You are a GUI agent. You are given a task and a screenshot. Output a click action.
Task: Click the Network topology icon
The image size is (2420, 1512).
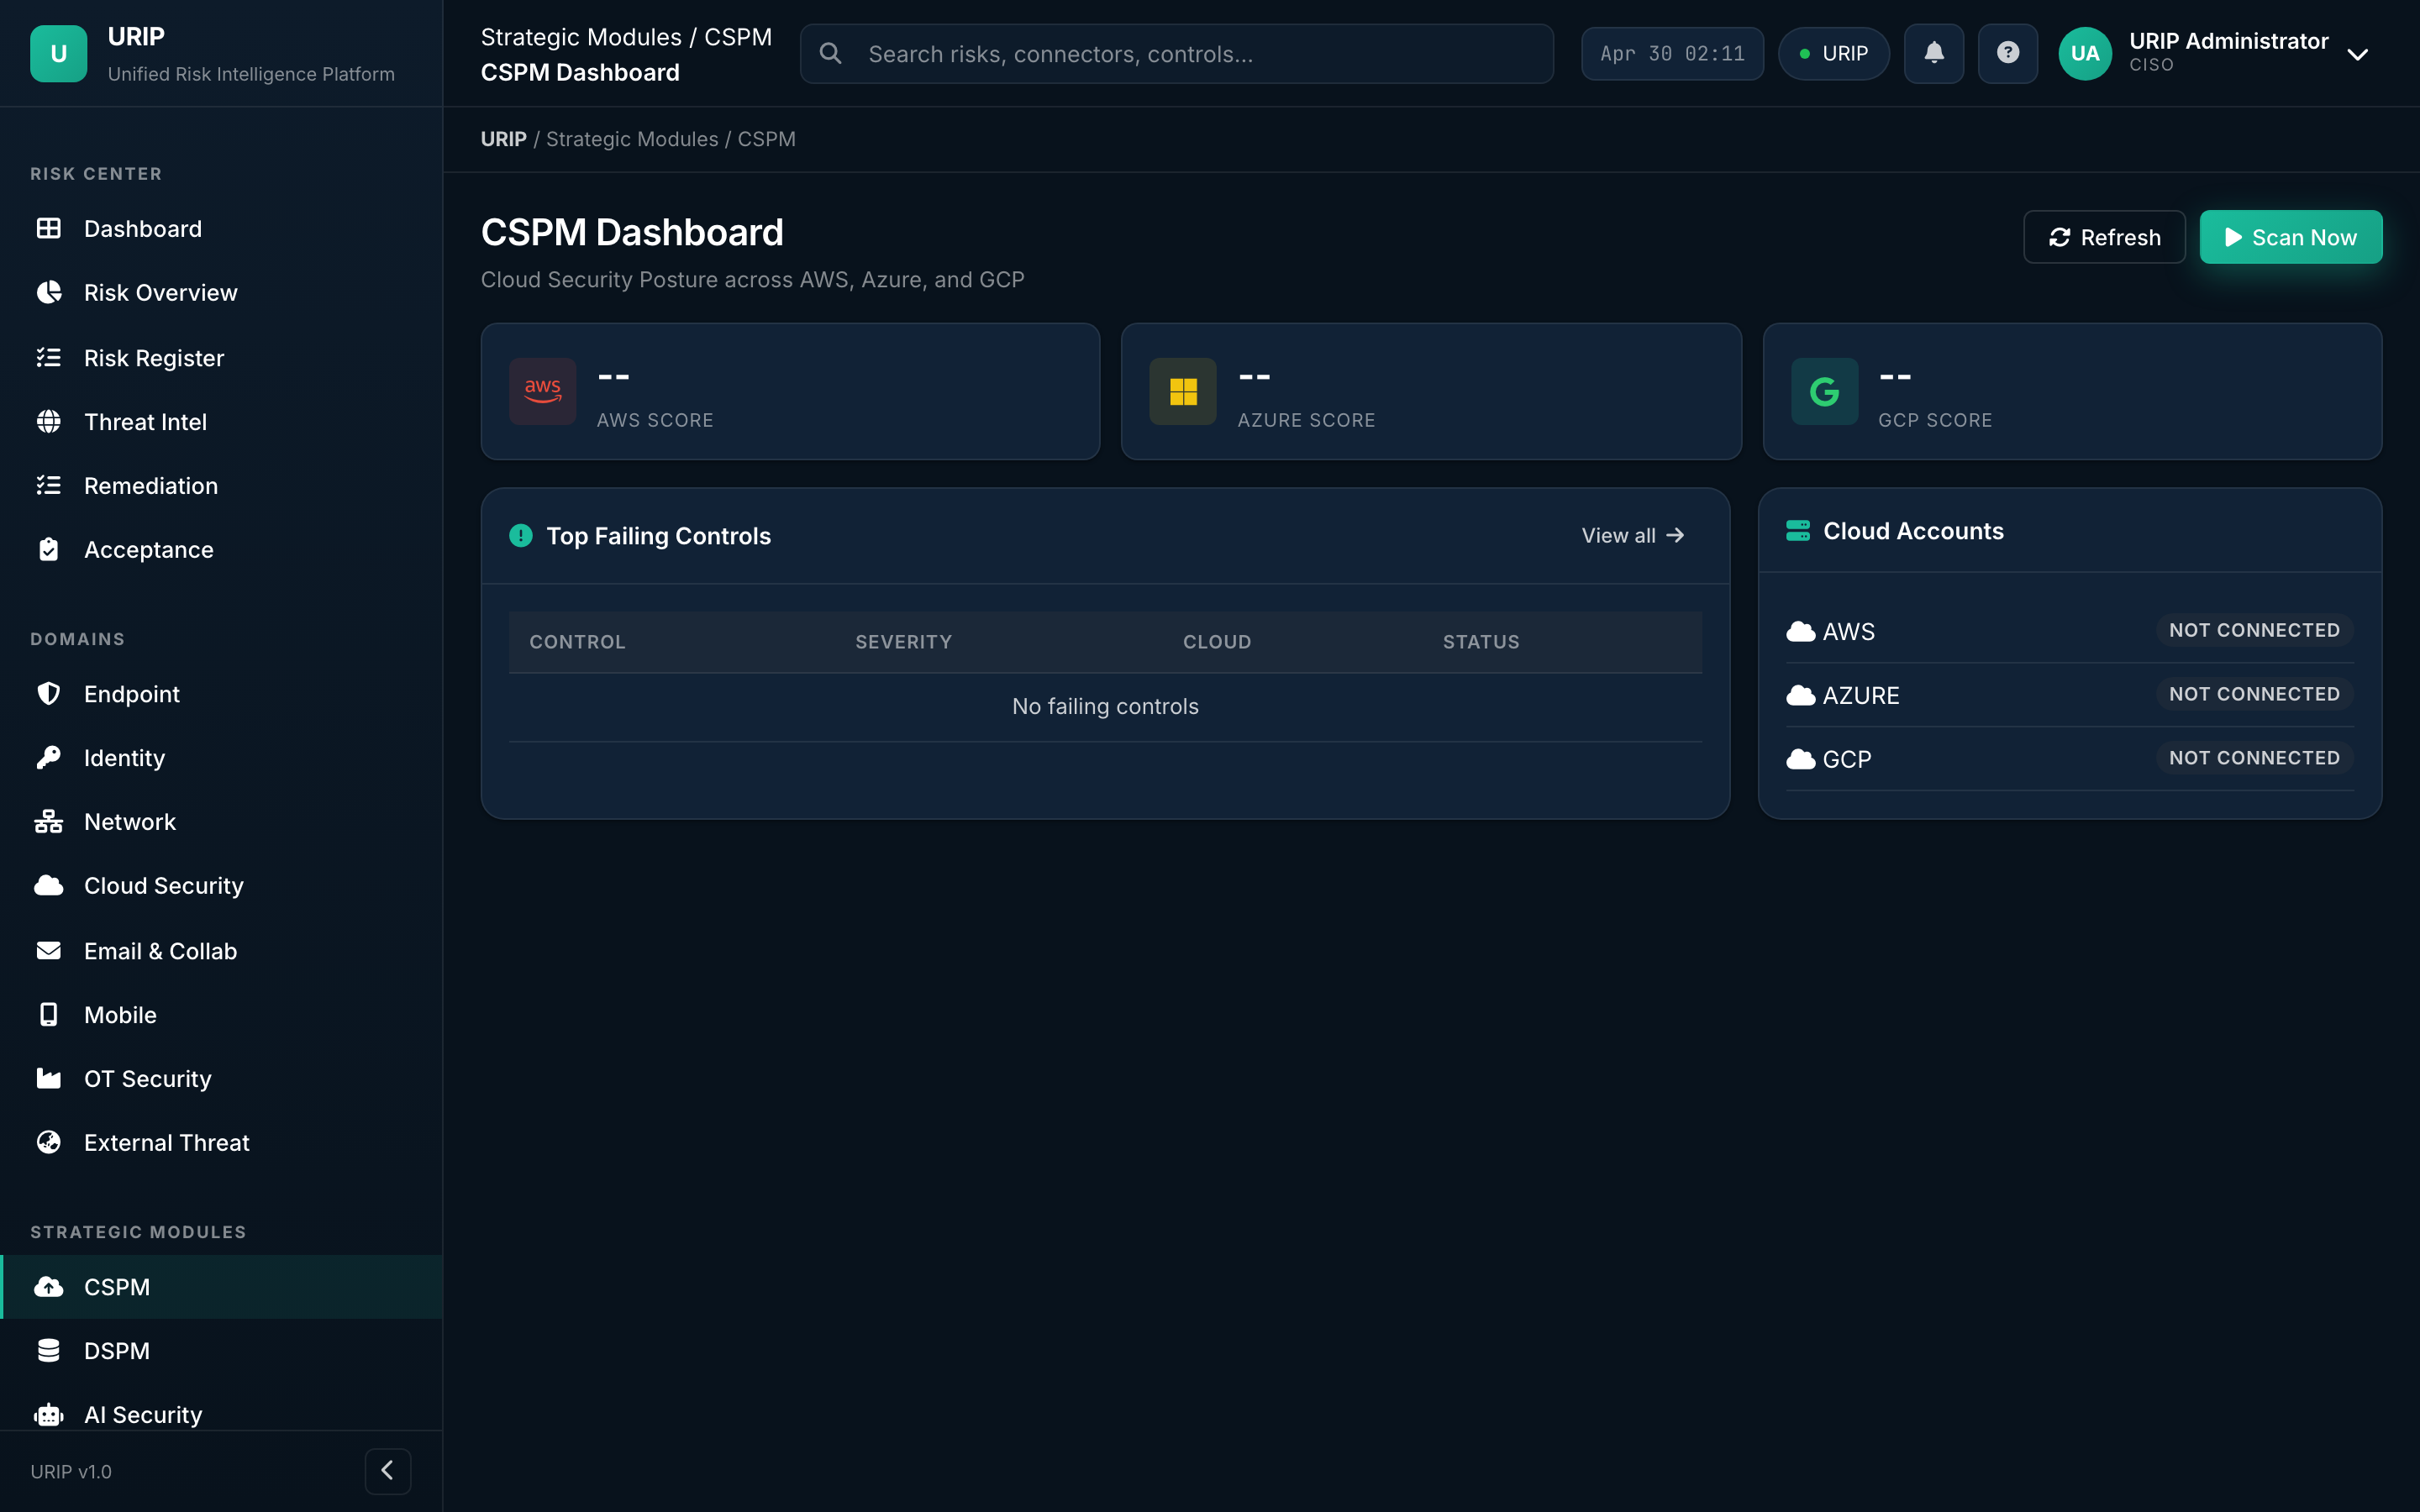(48, 821)
